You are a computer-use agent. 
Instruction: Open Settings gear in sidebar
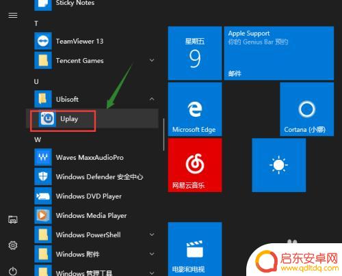point(13,245)
